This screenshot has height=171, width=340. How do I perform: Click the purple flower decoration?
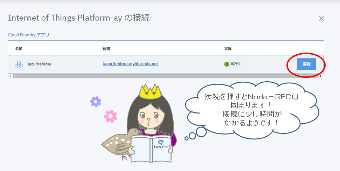click(x=96, y=102)
